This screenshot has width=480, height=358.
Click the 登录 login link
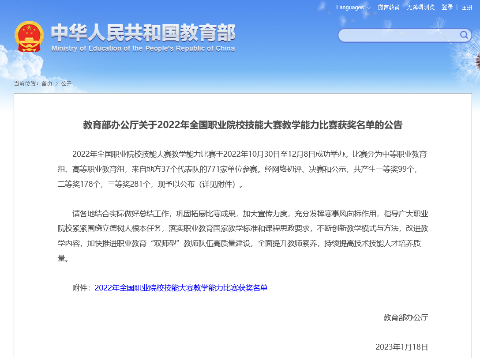pos(447,8)
